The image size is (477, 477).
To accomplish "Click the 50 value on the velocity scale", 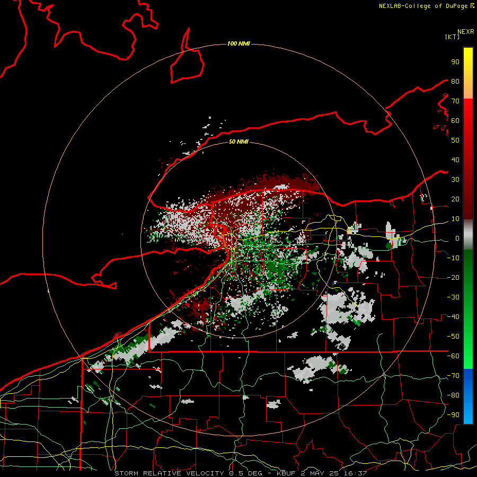I will point(455,140).
